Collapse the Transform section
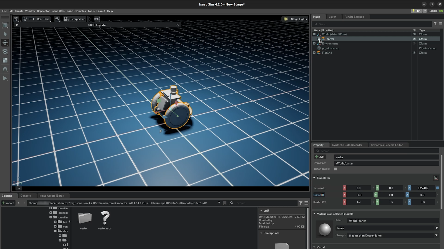The height and width of the screenshot is (249, 444). [314, 178]
